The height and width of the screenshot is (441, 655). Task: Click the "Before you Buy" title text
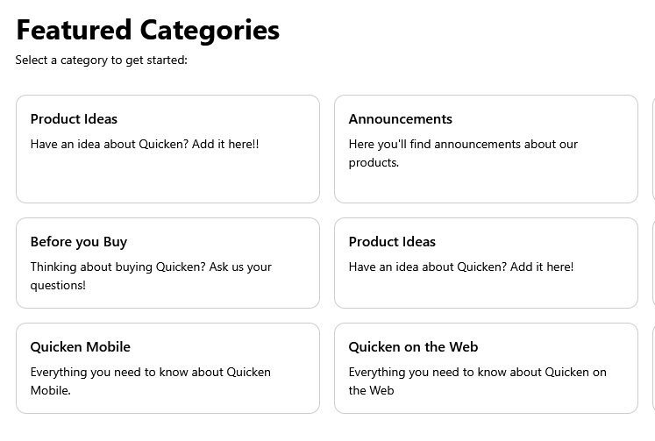click(x=79, y=242)
